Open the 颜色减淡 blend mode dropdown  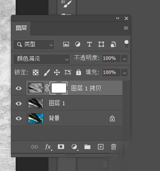point(42,59)
